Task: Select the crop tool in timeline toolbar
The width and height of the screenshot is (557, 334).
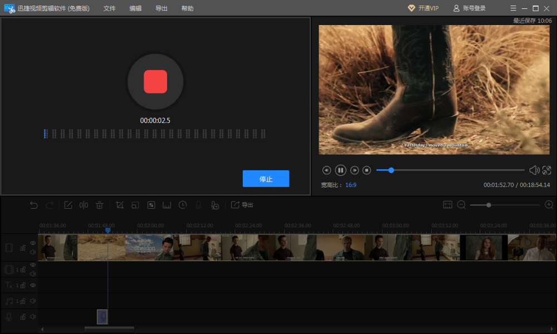Action: pos(119,205)
